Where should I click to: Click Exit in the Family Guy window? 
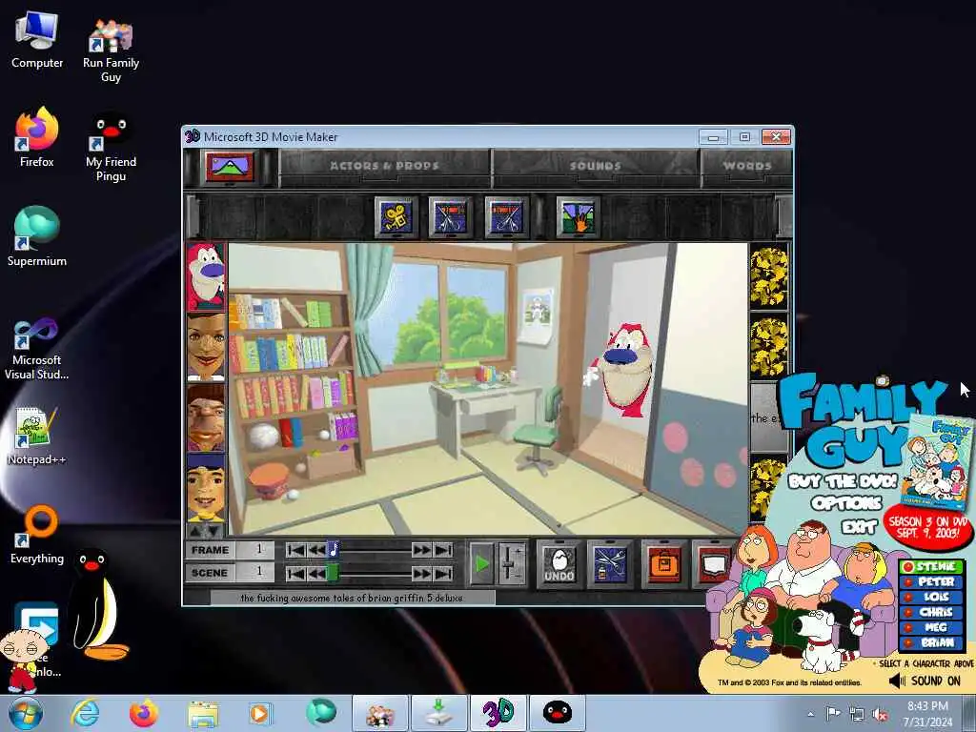(x=859, y=528)
